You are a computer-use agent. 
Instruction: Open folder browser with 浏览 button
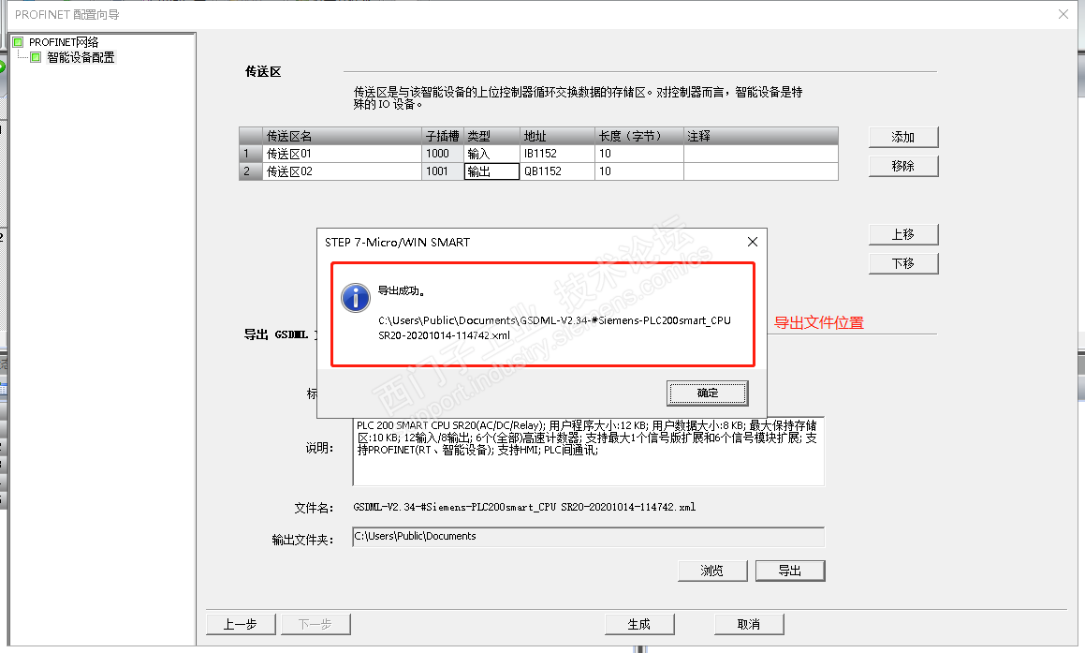point(712,571)
